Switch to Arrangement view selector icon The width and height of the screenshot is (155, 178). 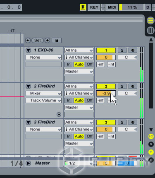click(x=150, y=20)
